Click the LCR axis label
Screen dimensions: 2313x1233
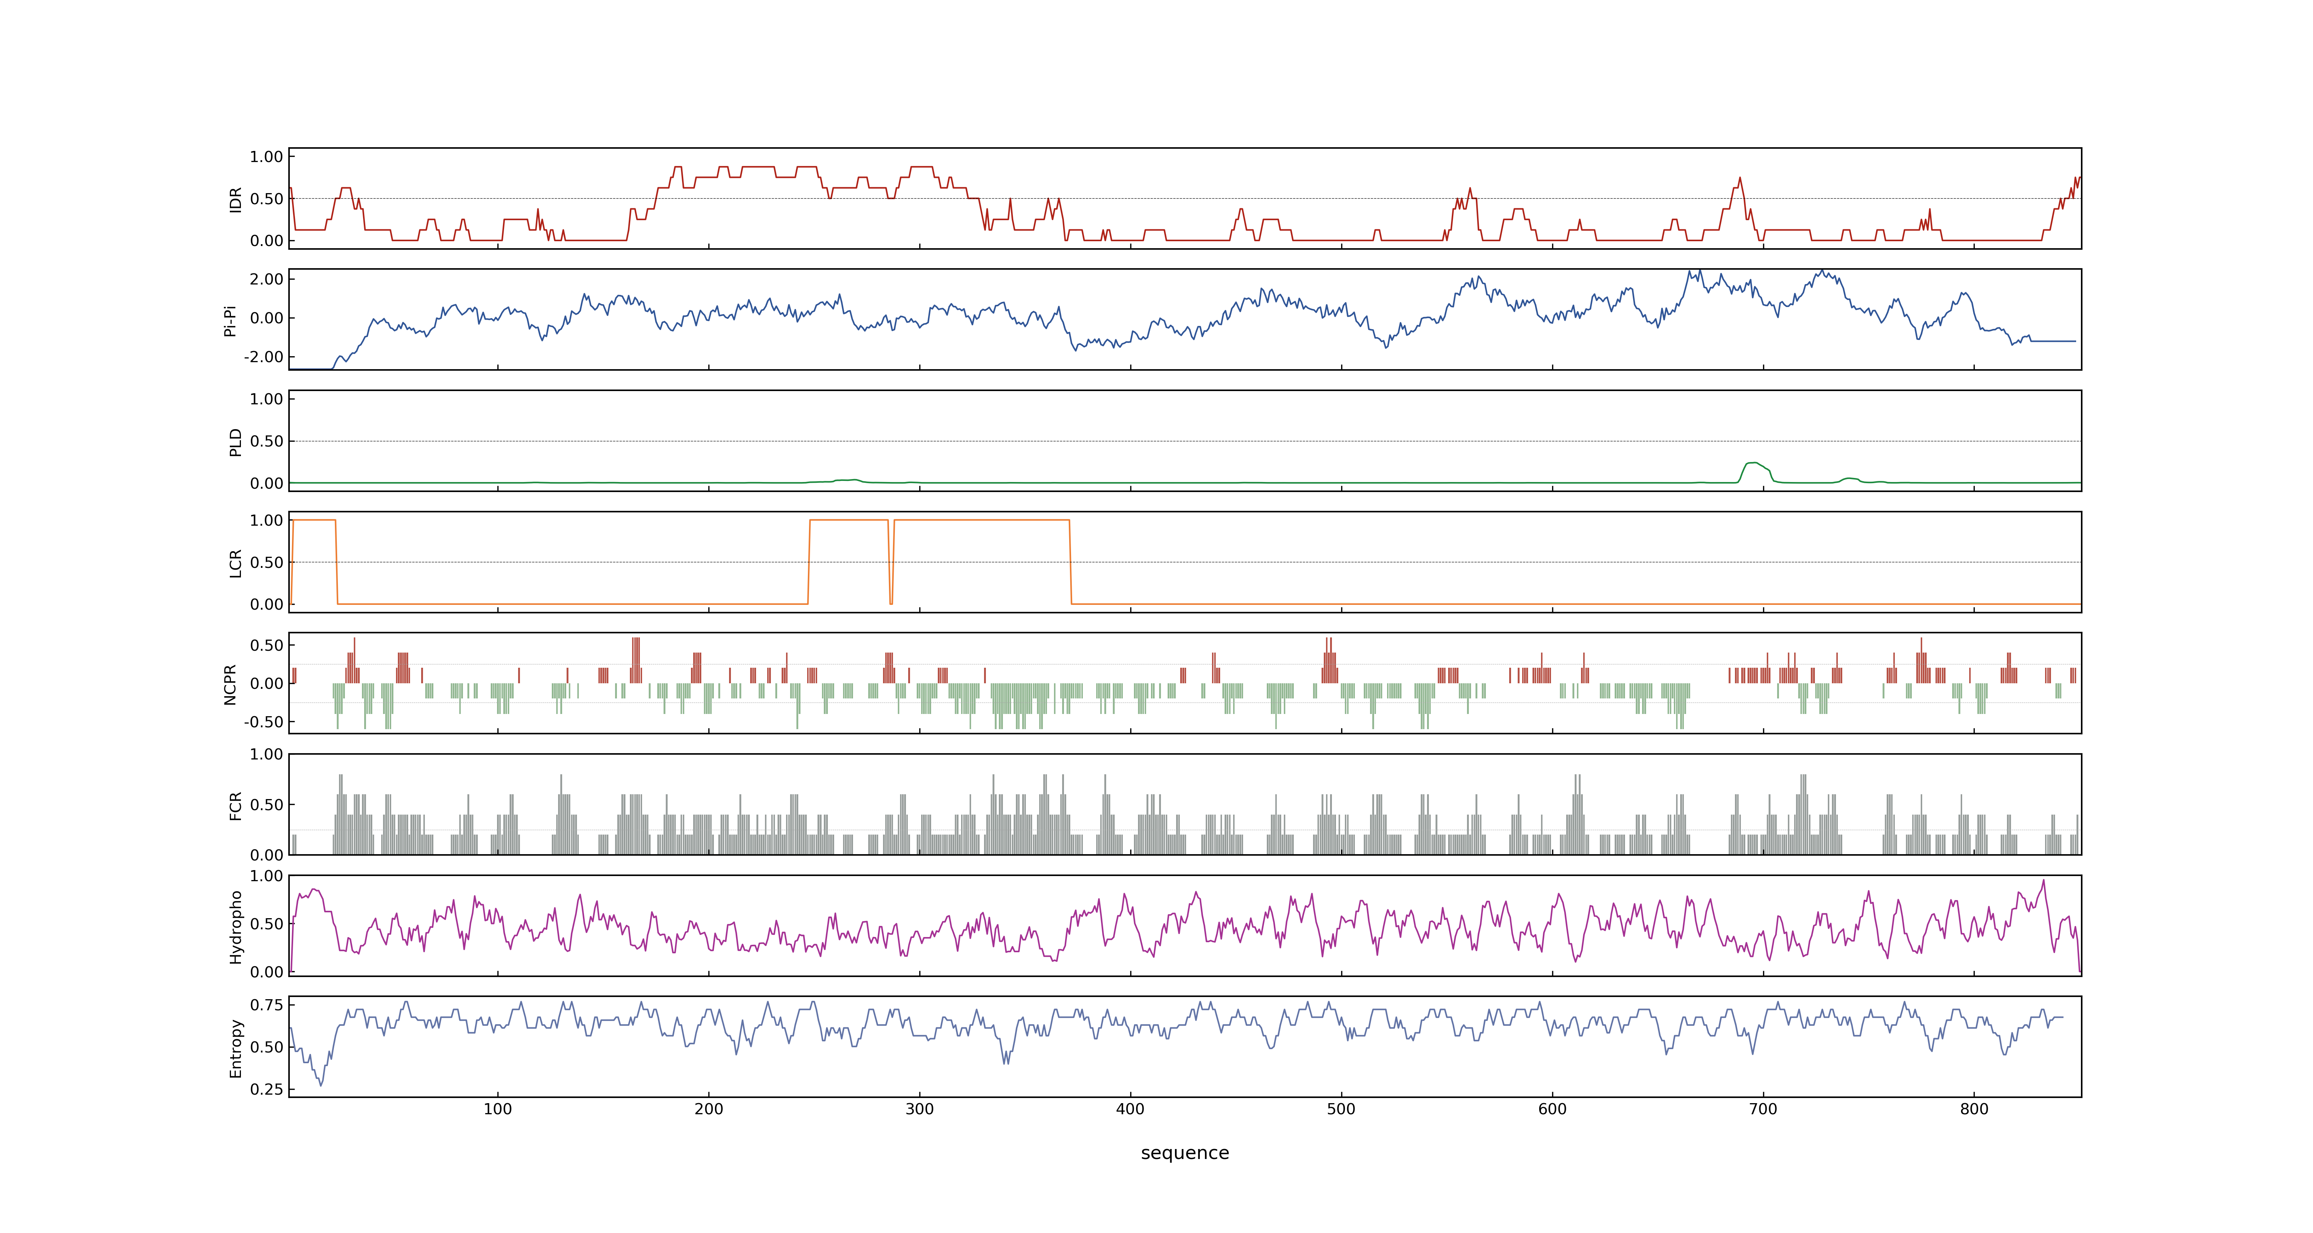coord(236,563)
